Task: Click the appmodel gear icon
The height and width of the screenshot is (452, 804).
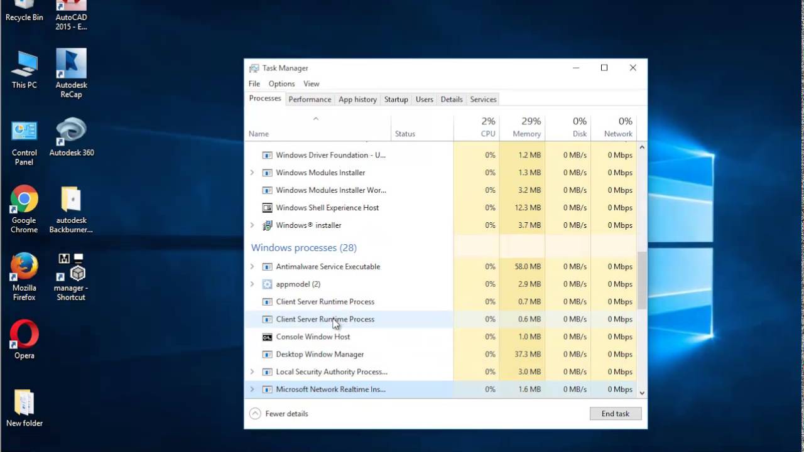Action: tap(267, 284)
